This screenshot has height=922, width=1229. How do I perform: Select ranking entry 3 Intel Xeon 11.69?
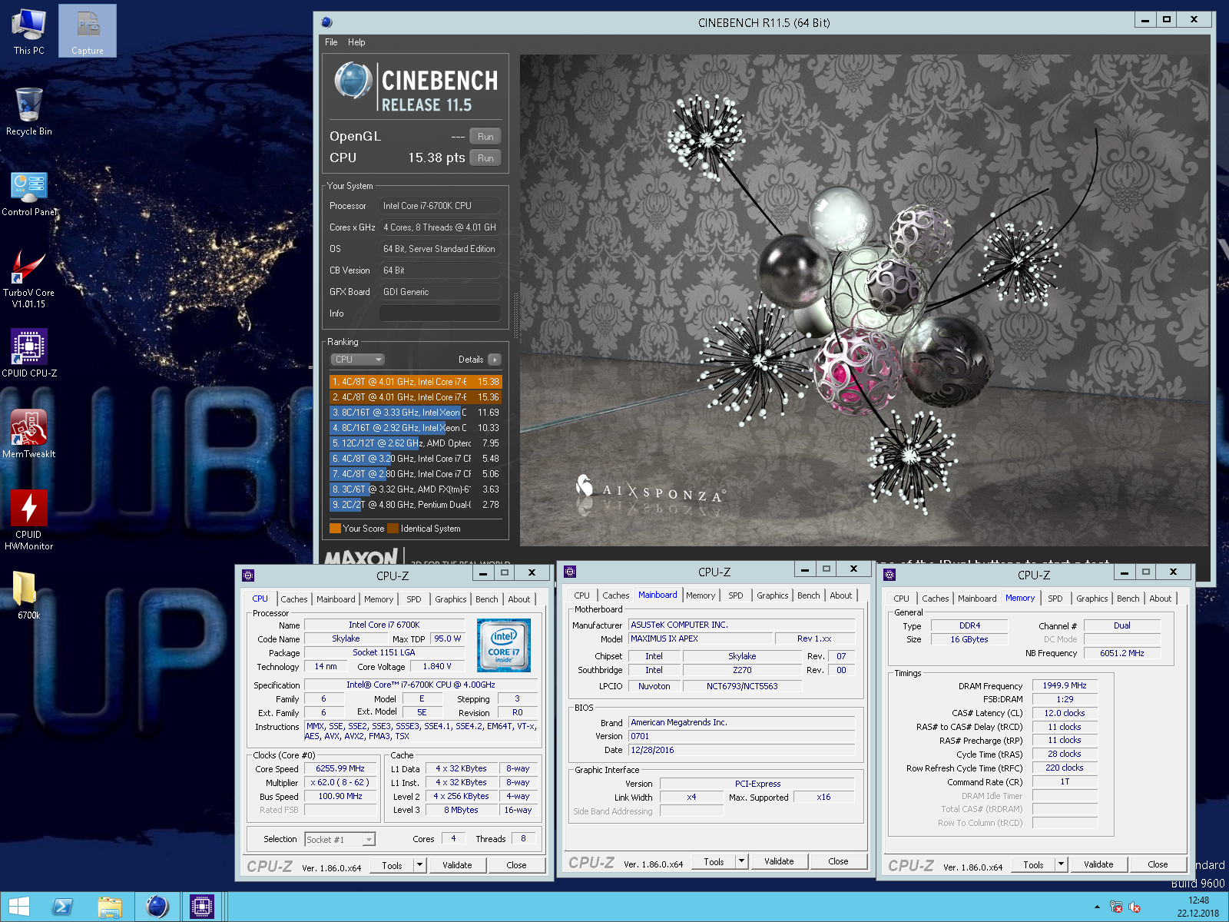click(x=416, y=413)
